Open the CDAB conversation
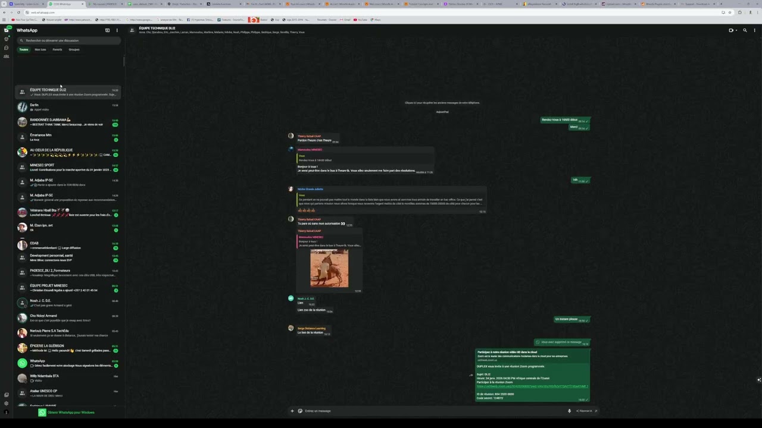This screenshot has height=428, width=762. pyautogui.click(x=68, y=245)
